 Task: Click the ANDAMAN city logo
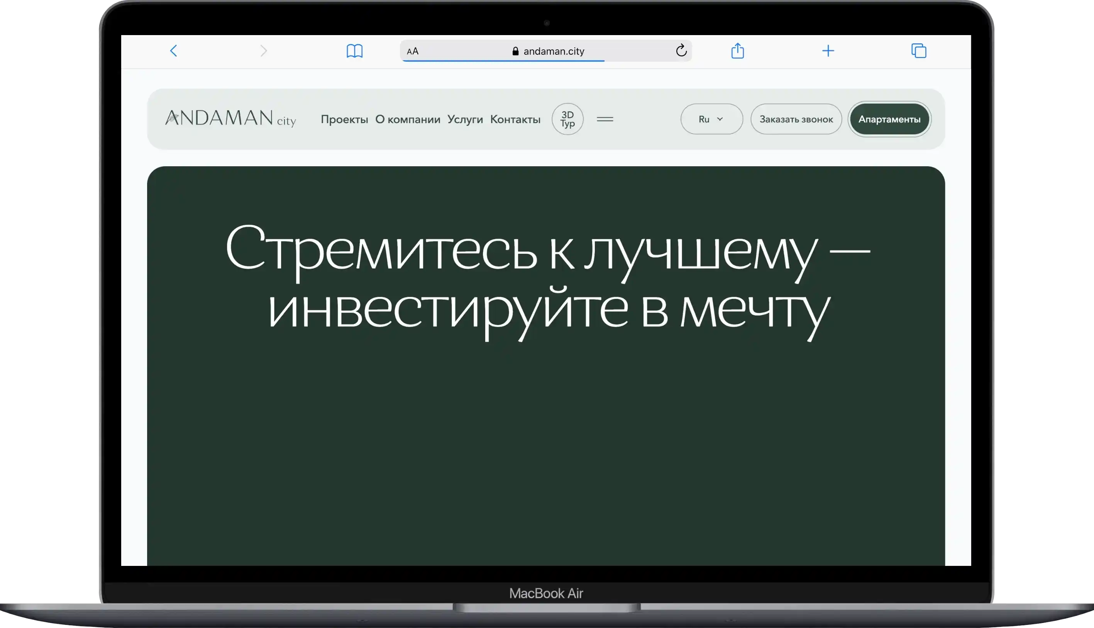coord(230,118)
